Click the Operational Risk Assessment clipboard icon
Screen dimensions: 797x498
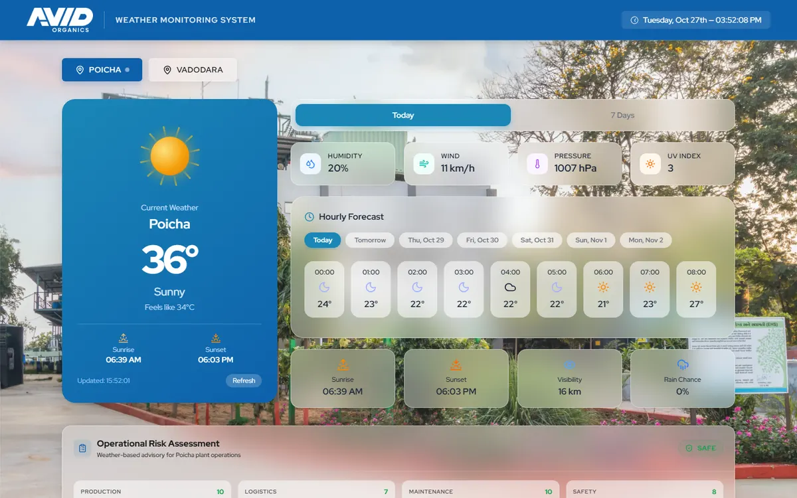82,448
